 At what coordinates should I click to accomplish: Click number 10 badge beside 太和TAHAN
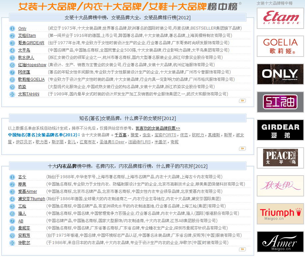tap(12, 94)
